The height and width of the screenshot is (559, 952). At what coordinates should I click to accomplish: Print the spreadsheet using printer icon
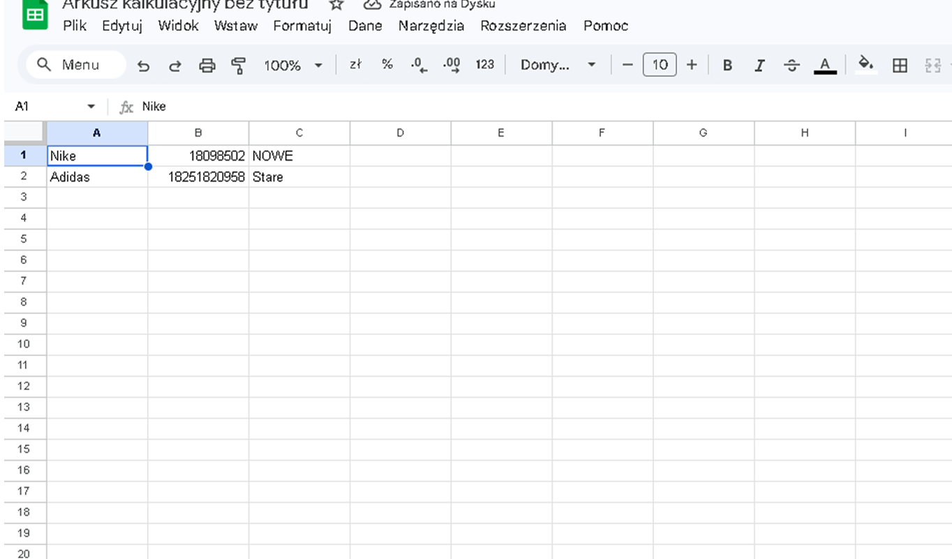tap(207, 66)
